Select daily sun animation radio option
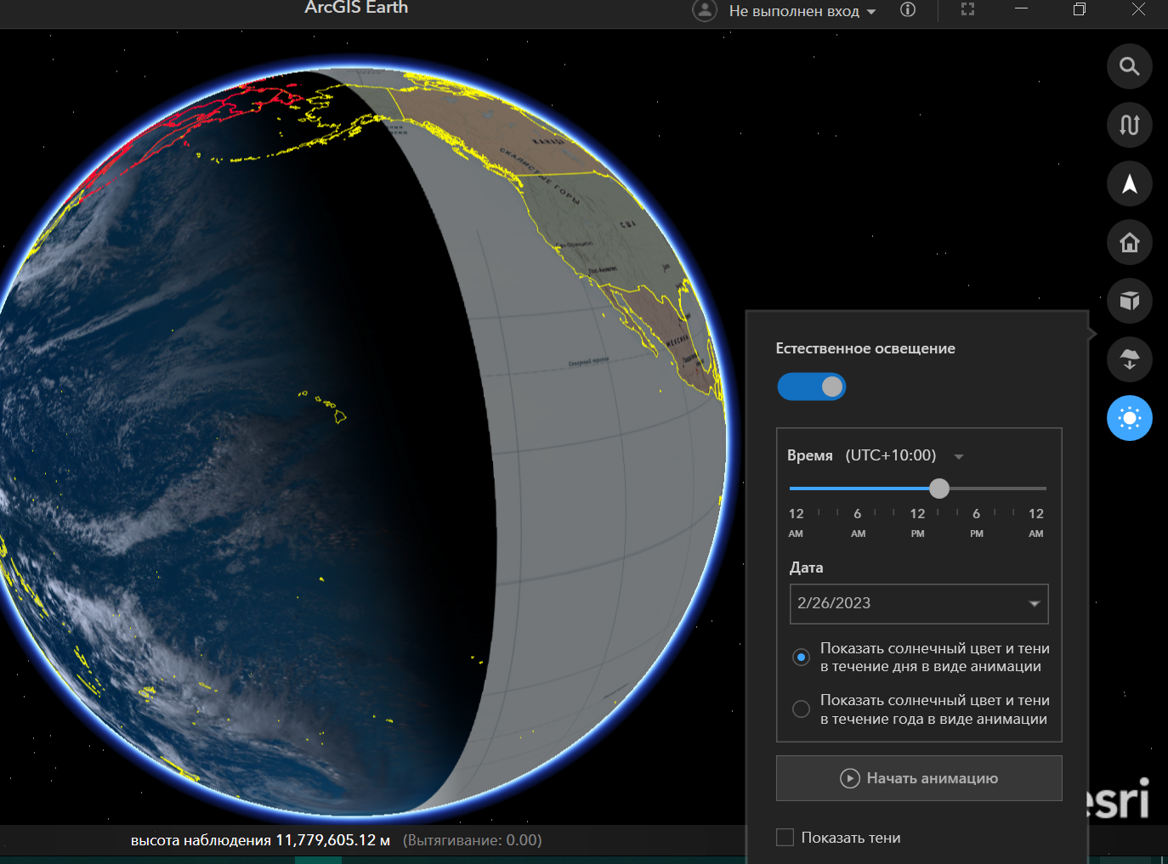 (801, 657)
